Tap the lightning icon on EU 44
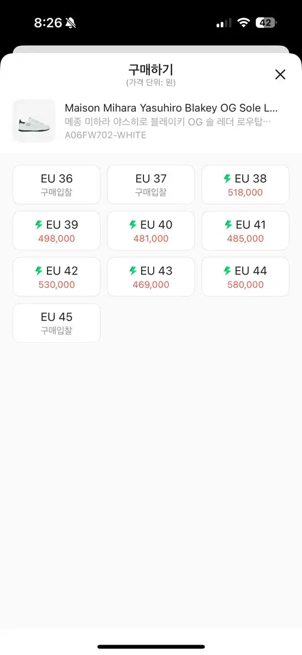Image resolution: width=302 pixels, height=655 pixels. [227, 271]
